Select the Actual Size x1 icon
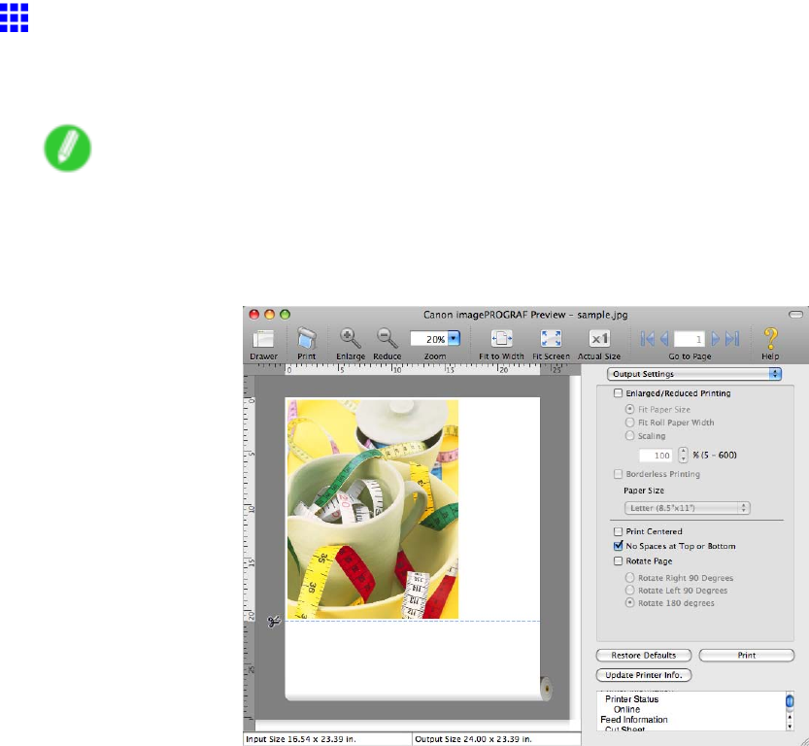Image resolution: width=809 pixels, height=746 pixels. pos(599,339)
